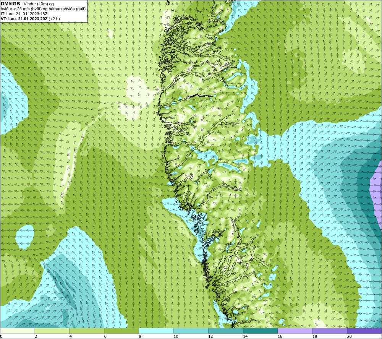Pick the 10–12 m/s turquoise legend swatch

(x=191, y=331)
